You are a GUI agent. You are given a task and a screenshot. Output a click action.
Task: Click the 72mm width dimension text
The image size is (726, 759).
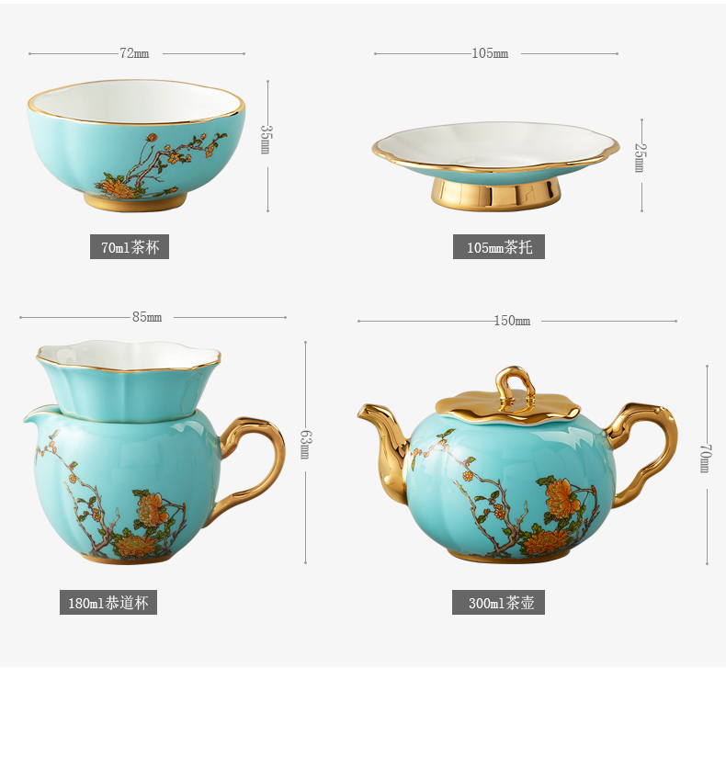click(134, 53)
